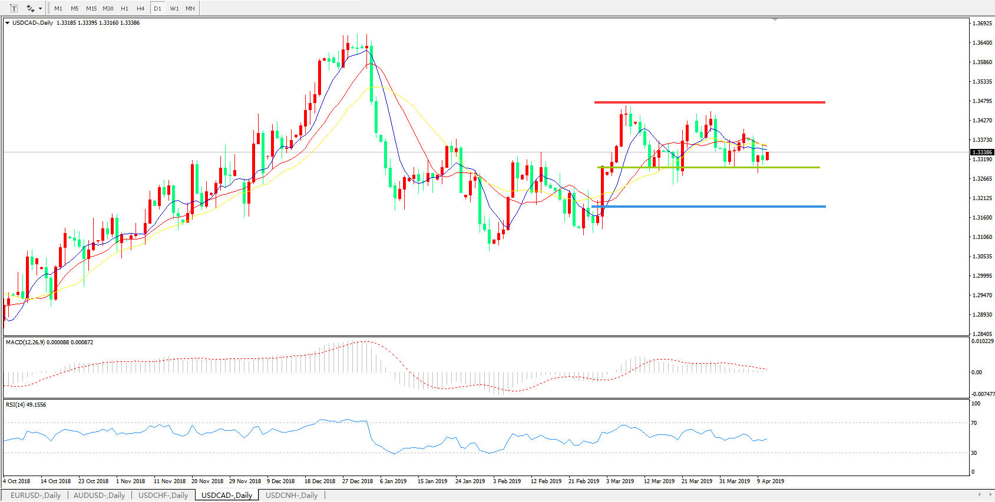Switch chart to M1 timeframe
995x502 pixels.
pos(58,8)
